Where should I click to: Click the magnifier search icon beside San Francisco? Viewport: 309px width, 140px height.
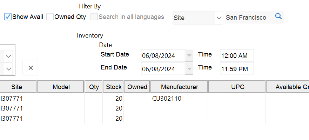278,16
